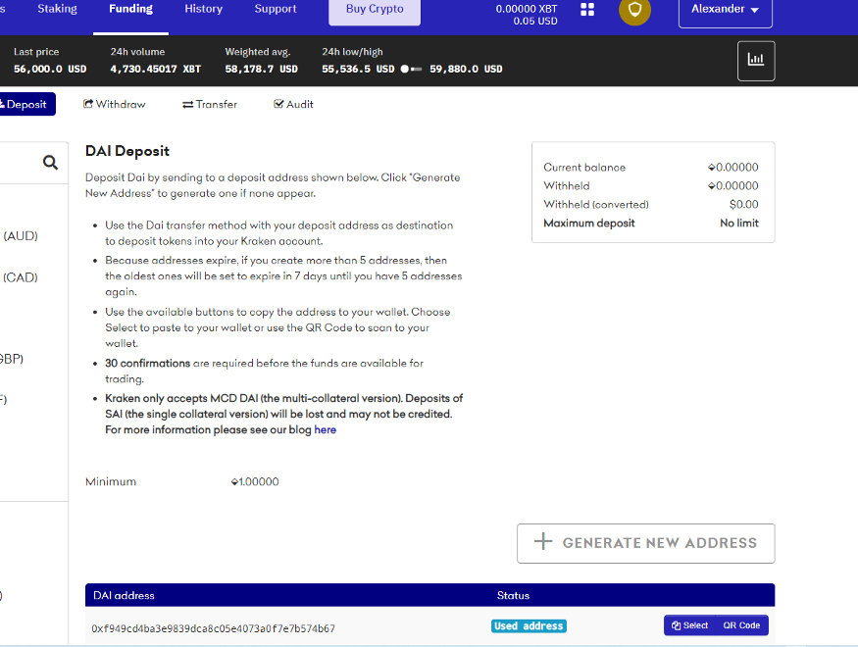Select the Deposit sub-tab
The image size is (858, 647).
click(25, 104)
